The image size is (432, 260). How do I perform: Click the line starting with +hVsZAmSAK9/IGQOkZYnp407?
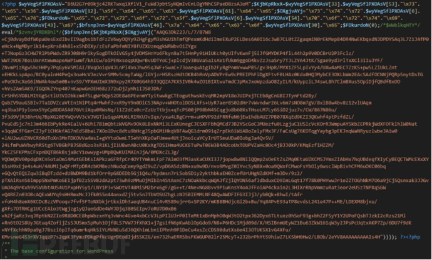pyautogui.click(x=81, y=89)
